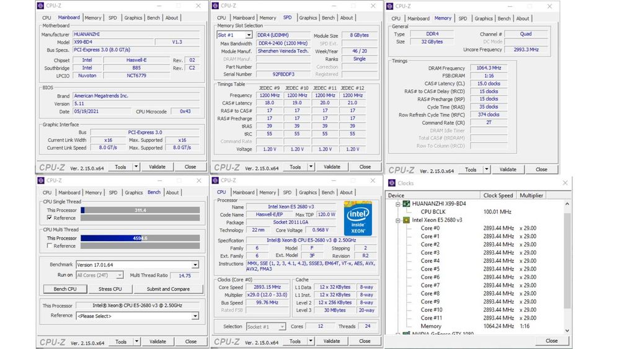Click the CPU-Z title icon in the SPD window

tap(215, 6)
